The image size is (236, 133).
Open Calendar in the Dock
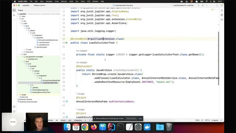pyautogui.click(x=76, y=127)
